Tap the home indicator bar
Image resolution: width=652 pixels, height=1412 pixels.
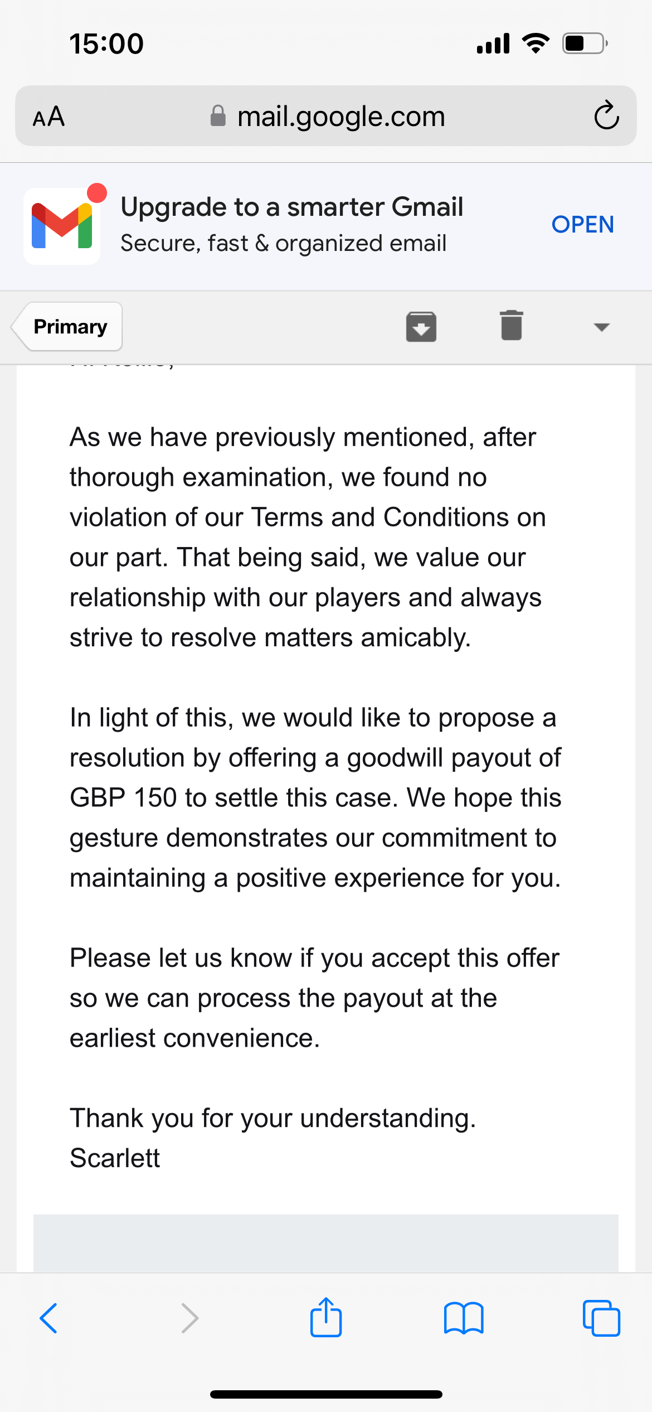coord(326,1394)
